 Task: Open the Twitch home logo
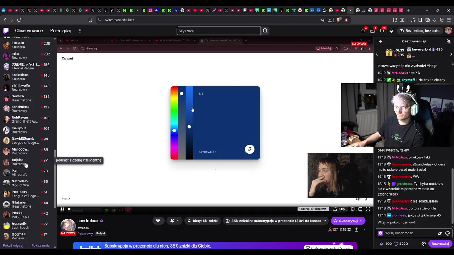click(x=6, y=31)
